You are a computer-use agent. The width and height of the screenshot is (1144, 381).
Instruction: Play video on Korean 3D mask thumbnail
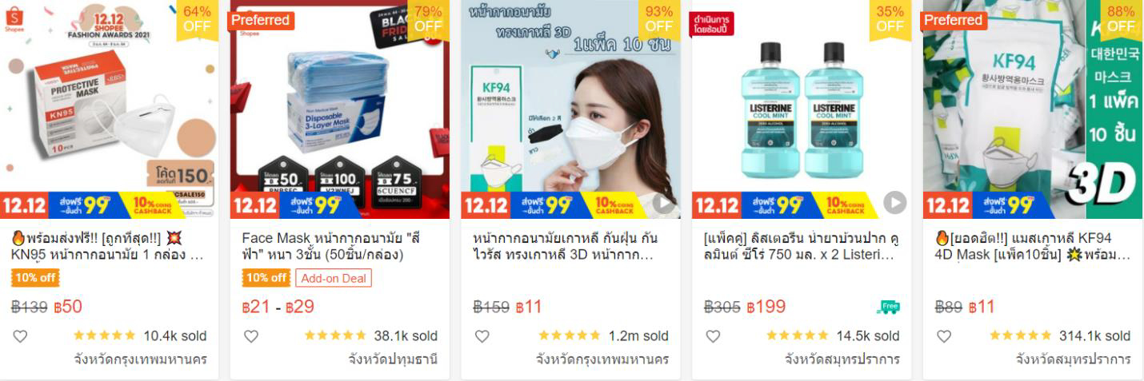663,204
